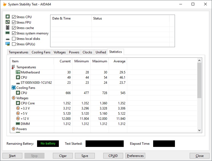Click the Item column header
Viewport: 212px width, 161px height.
click(32, 61)
